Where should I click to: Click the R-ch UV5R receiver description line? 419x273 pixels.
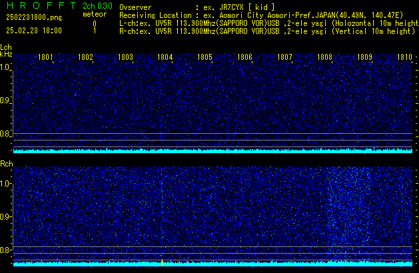click(267, 31)
